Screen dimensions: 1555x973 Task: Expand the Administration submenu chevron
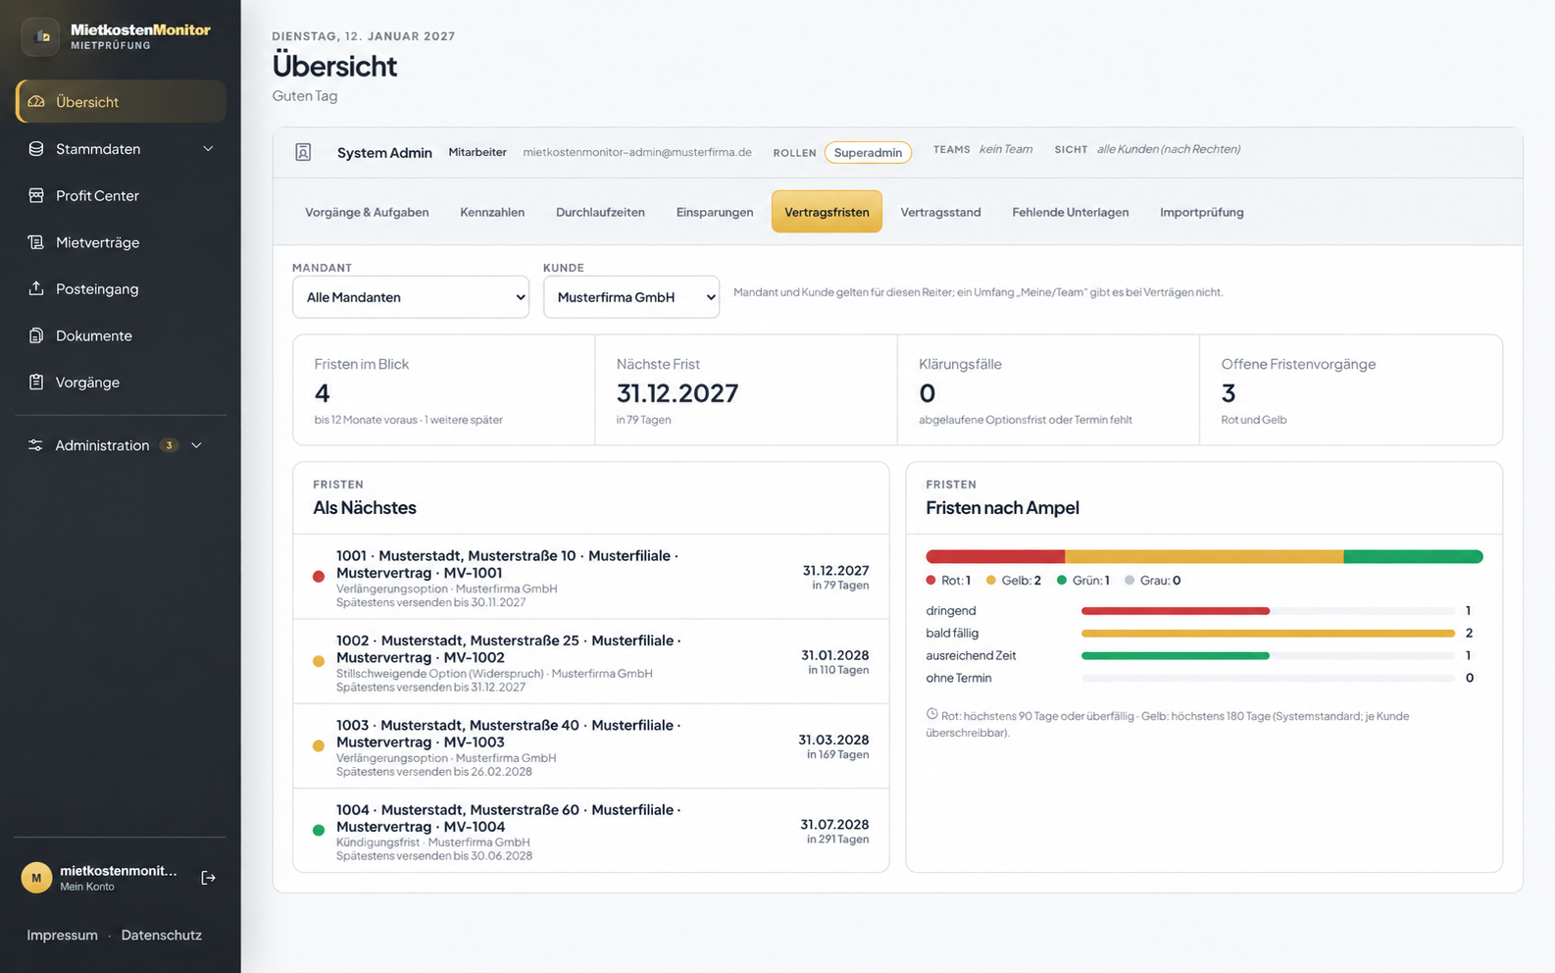pyautogui.click(x=196, y=445)
